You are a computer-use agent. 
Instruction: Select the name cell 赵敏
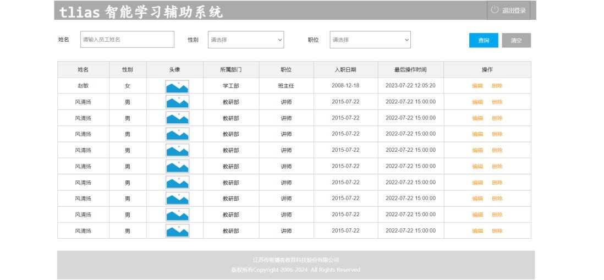tap(83, 85)
